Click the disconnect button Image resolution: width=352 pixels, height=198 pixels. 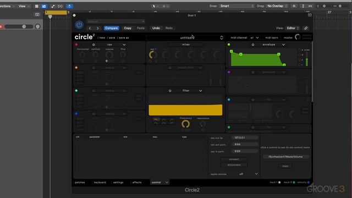234,165
